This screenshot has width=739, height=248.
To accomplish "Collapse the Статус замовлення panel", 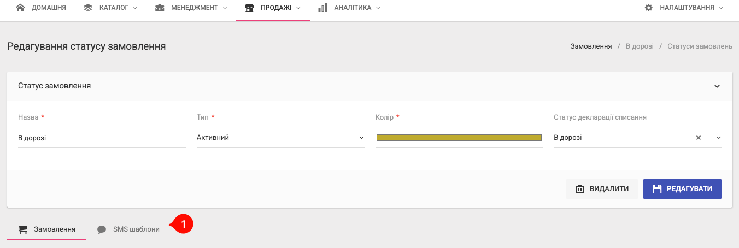I will pos(717,86).
